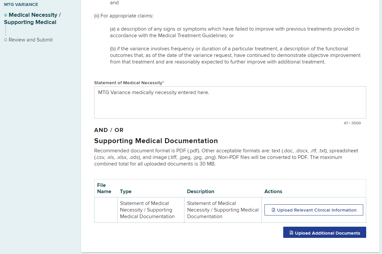The image size is (382, 254).
Task: Click the step circle beside Review and Submit
Action: point(6,40)
